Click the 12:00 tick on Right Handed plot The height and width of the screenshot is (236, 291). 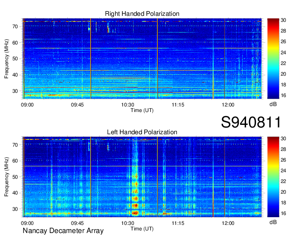[x=228, y=105]
